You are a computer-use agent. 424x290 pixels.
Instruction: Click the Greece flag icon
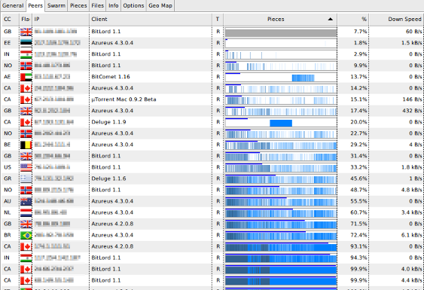[x=26, y=179]
